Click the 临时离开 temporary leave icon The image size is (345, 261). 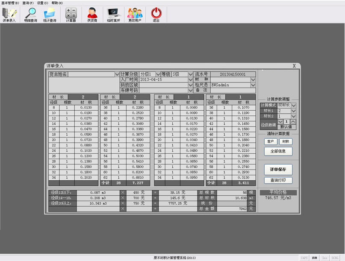[114, 15]
